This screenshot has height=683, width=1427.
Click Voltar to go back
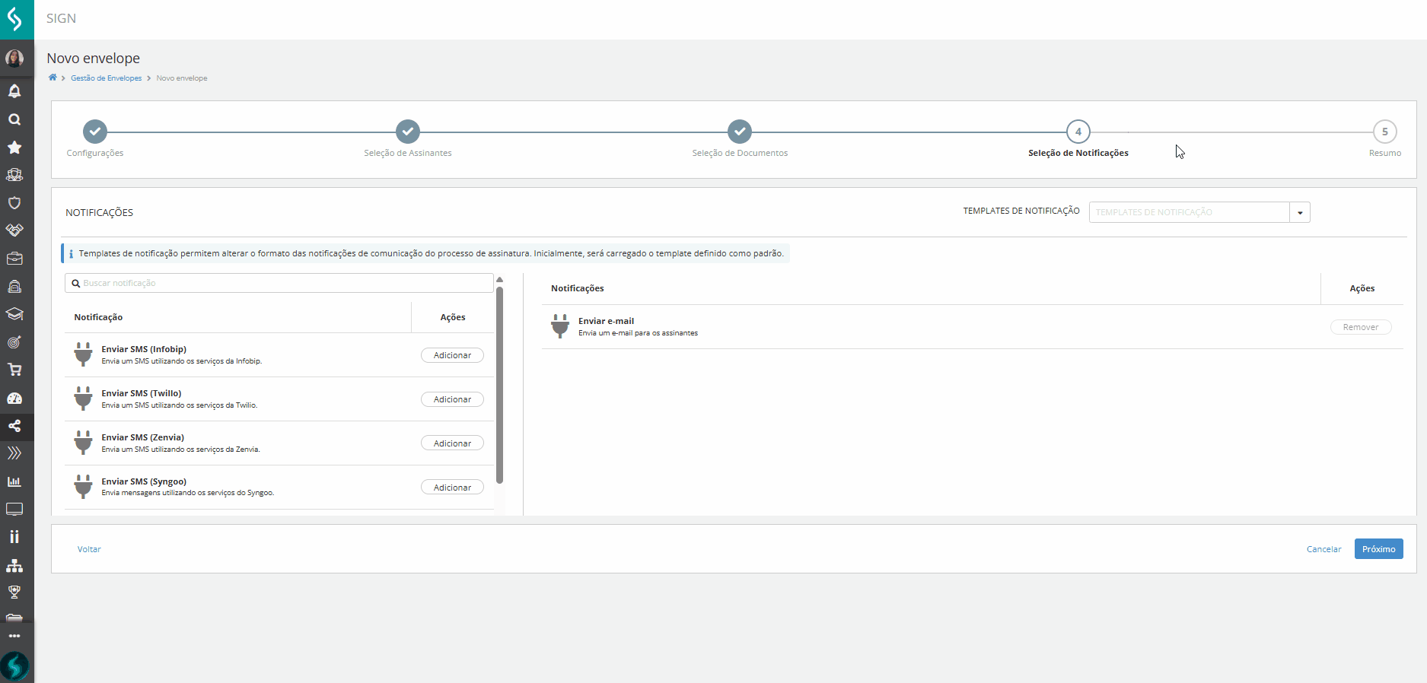coord(89,549)
